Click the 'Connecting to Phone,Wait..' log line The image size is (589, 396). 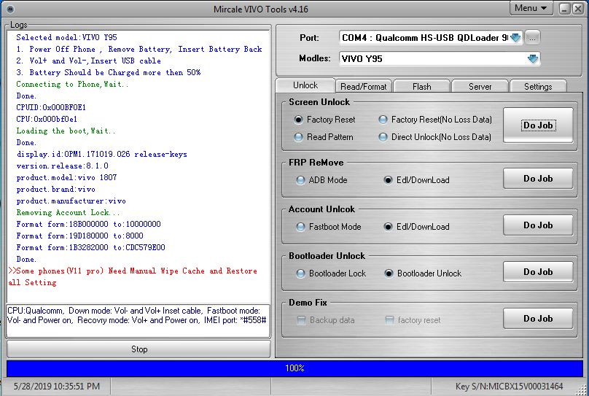coord(72,84)
